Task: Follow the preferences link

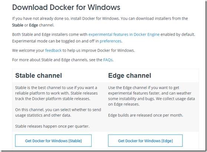Action: 111,41
